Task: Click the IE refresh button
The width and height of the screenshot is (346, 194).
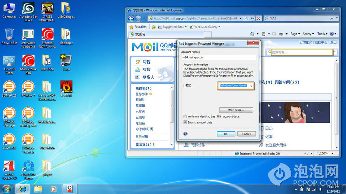Action: [x=252, y=18]
